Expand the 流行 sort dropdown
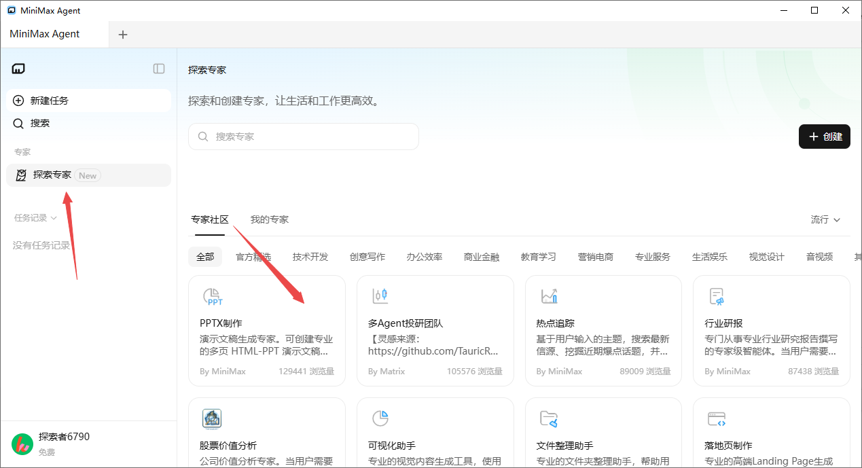The image size is (862, 468). click(825, 219)
